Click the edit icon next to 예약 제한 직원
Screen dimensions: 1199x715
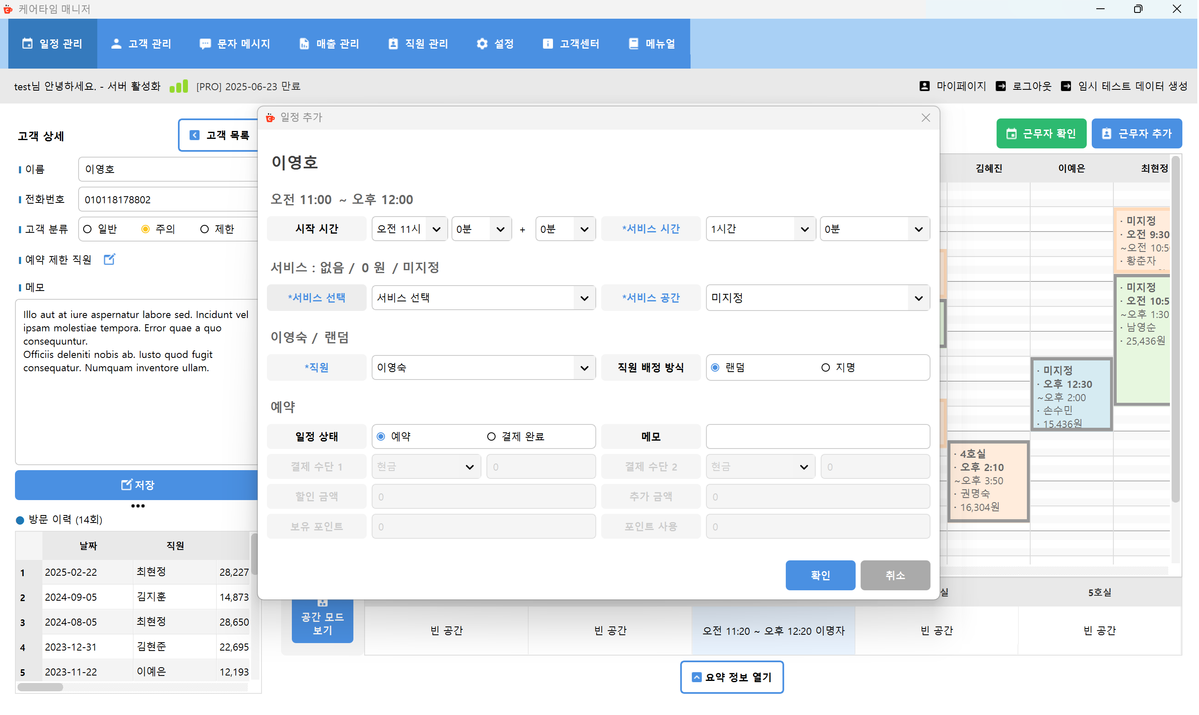[109, 259]
